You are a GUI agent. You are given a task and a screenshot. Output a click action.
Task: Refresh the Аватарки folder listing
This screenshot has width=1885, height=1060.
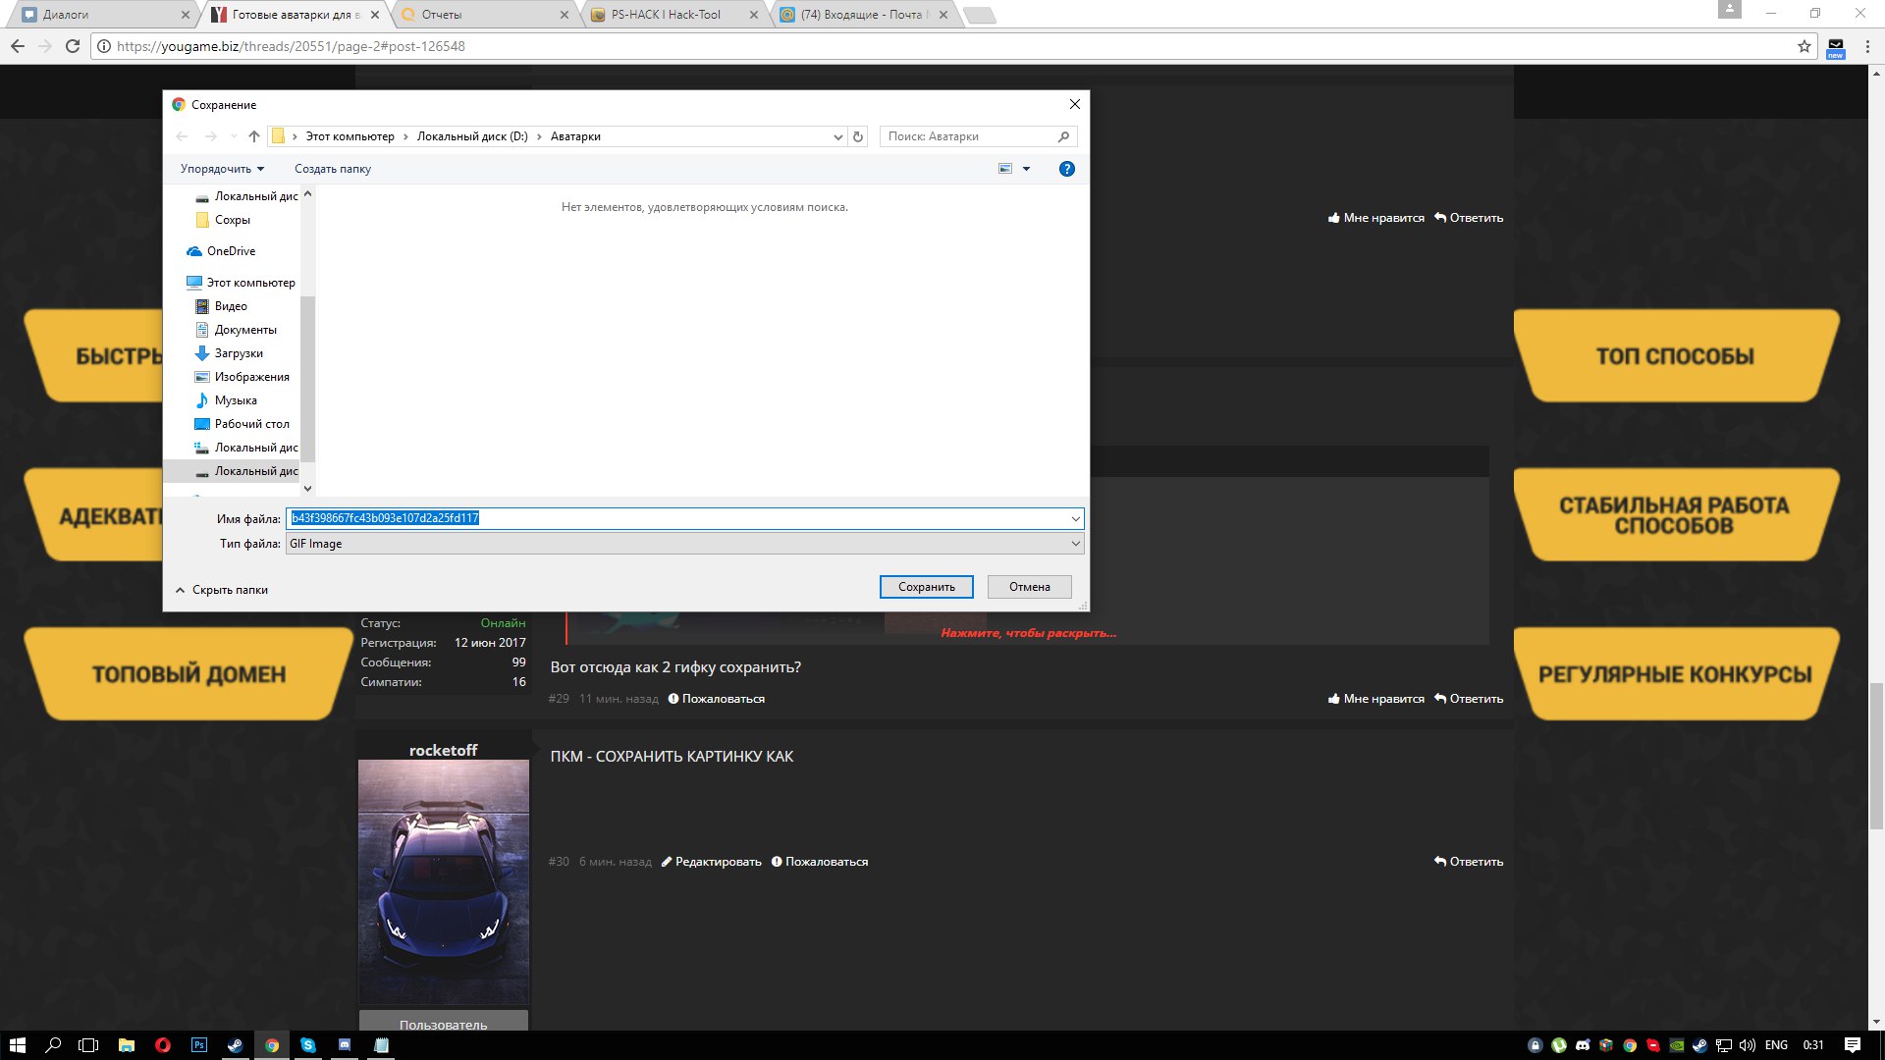click(858, 136)
